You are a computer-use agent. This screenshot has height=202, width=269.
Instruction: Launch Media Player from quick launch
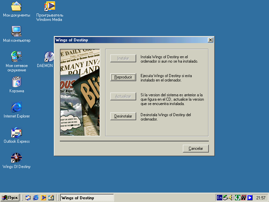click(x=43, y=198)
